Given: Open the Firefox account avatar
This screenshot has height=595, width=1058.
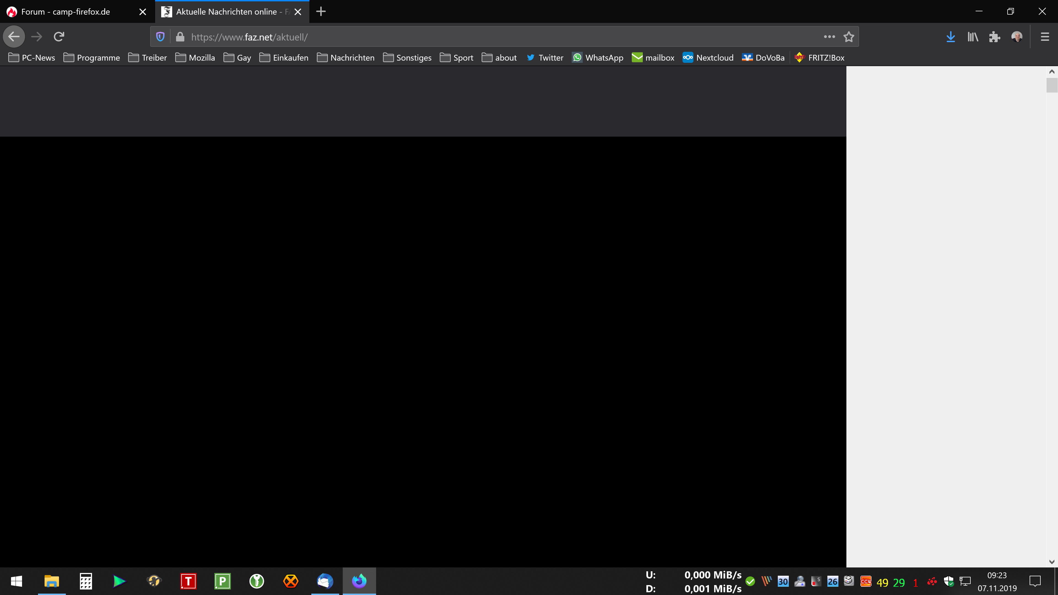Looking at the screenshot, I should pos(1017,37).
